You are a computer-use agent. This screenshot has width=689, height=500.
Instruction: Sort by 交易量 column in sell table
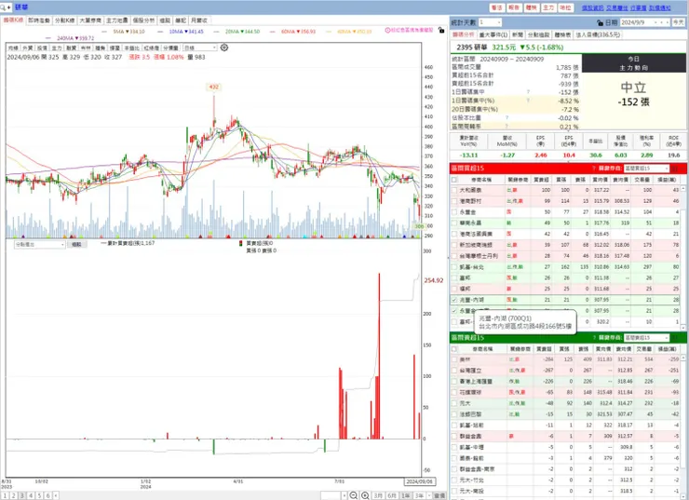coord(643,349)
